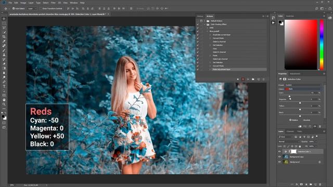
Task: Create a new action
Action: pos(259,79)
